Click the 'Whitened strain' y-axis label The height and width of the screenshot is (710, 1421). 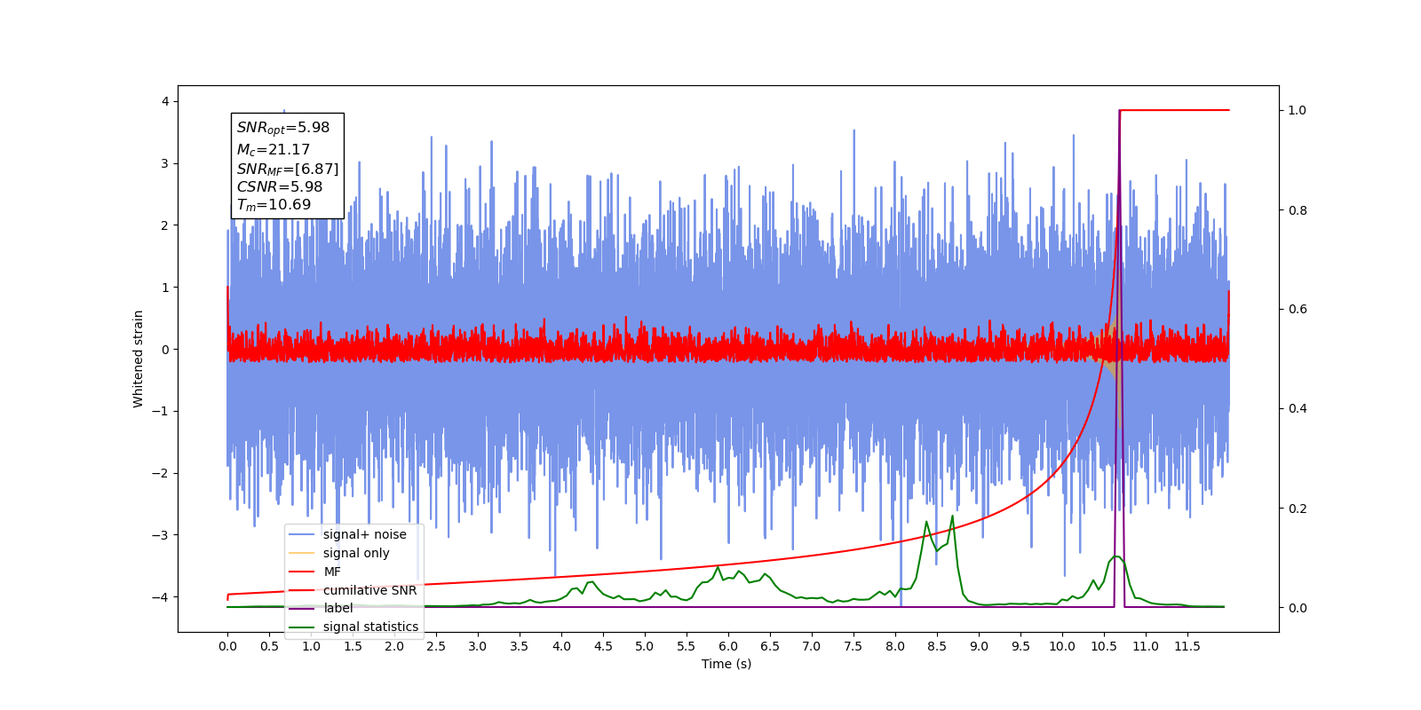coord(138,359)
